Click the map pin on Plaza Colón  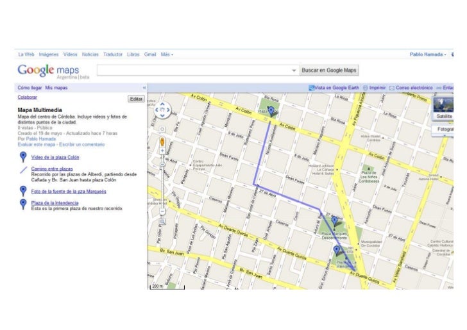tap(271, 111)
